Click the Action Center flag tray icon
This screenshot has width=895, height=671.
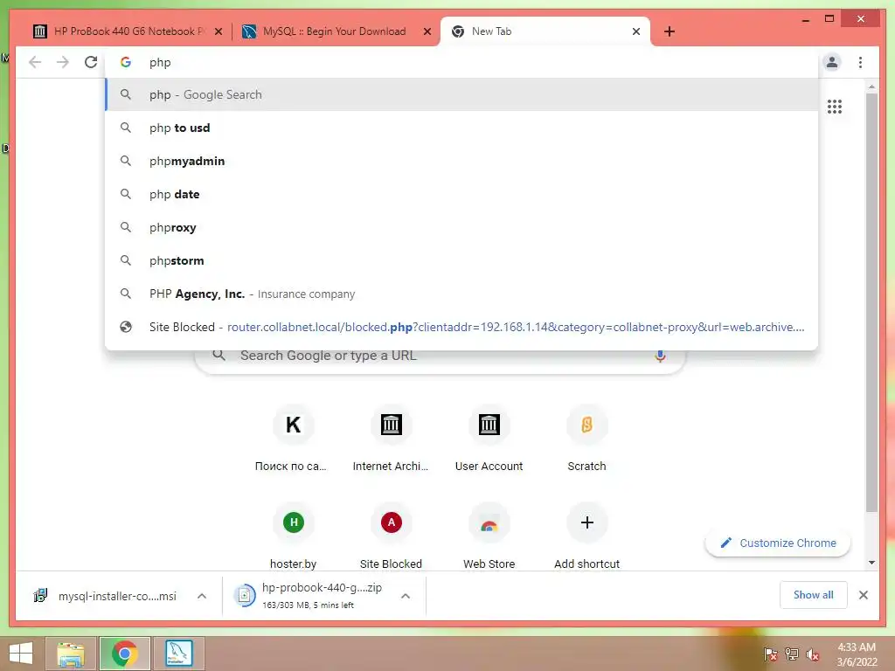pyautogui.click(x=770, y=654)
